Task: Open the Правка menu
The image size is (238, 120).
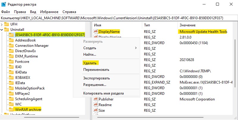Action: (x=20, y=12)
